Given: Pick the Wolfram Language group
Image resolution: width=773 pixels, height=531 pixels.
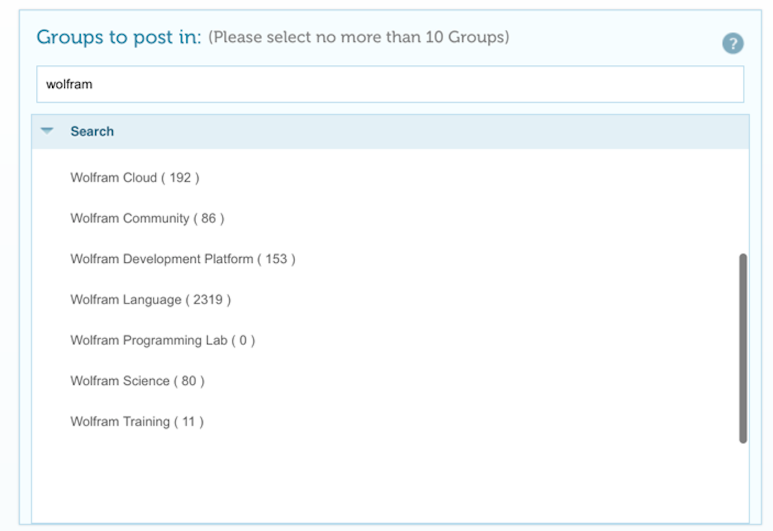Looking at the screenshot, I should click(151, 300).
